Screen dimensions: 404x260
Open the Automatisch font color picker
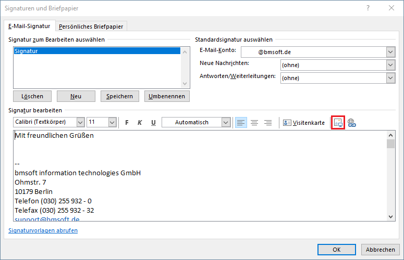226,122
